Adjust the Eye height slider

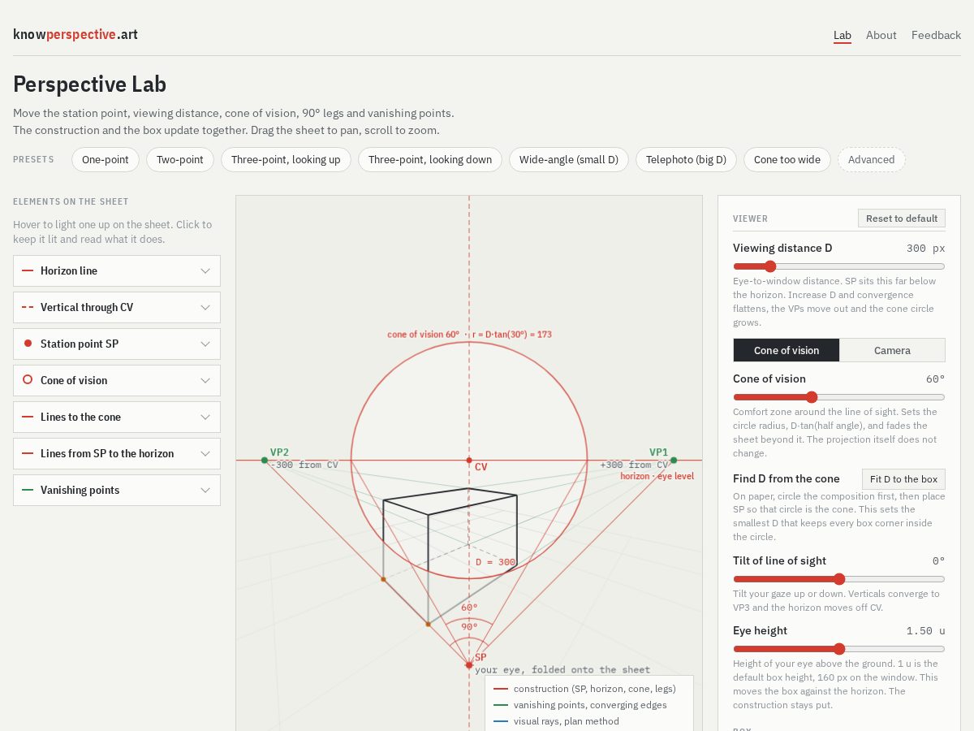[x=838, y=649]
